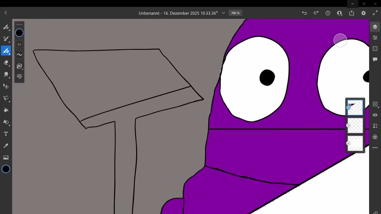The width and height of the screenshot is (381, 214).
Task: Add a new layer
Action: (x=375, y=104)
